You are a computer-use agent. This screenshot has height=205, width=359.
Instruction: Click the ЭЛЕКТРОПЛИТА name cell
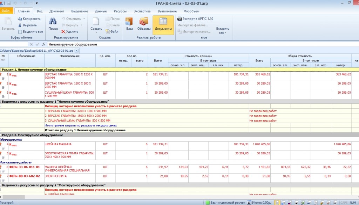[70, 178]
